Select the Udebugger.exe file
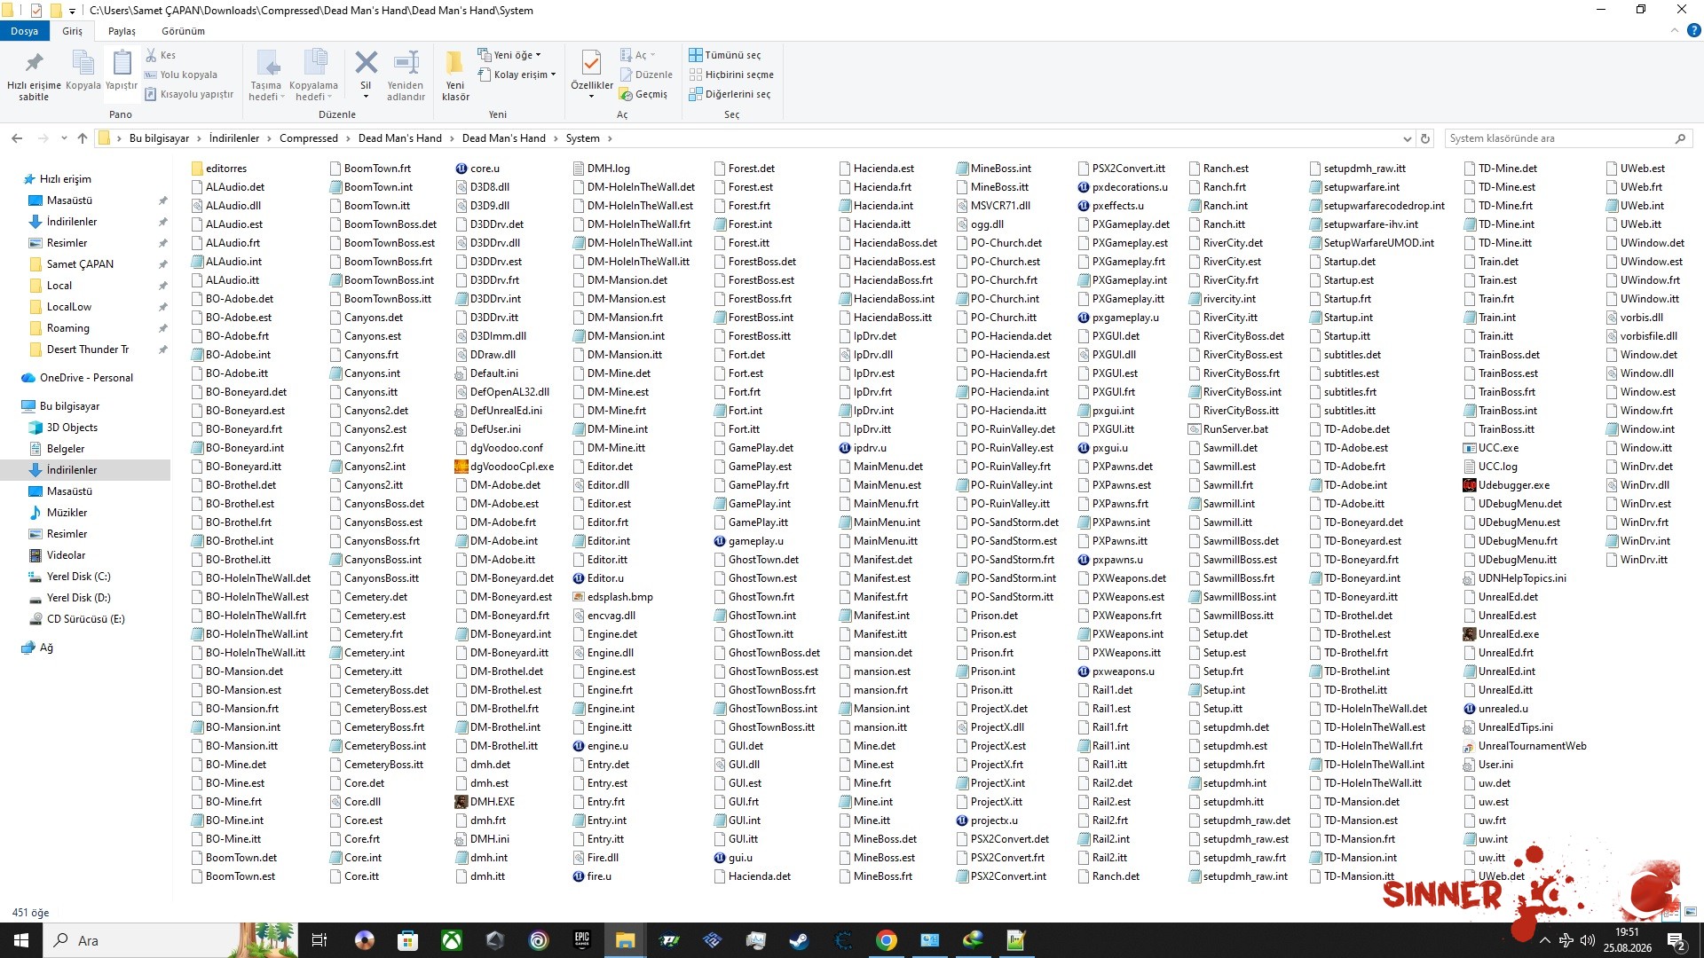This screenshot has width=1704, height=958. tap(1506, 485)
